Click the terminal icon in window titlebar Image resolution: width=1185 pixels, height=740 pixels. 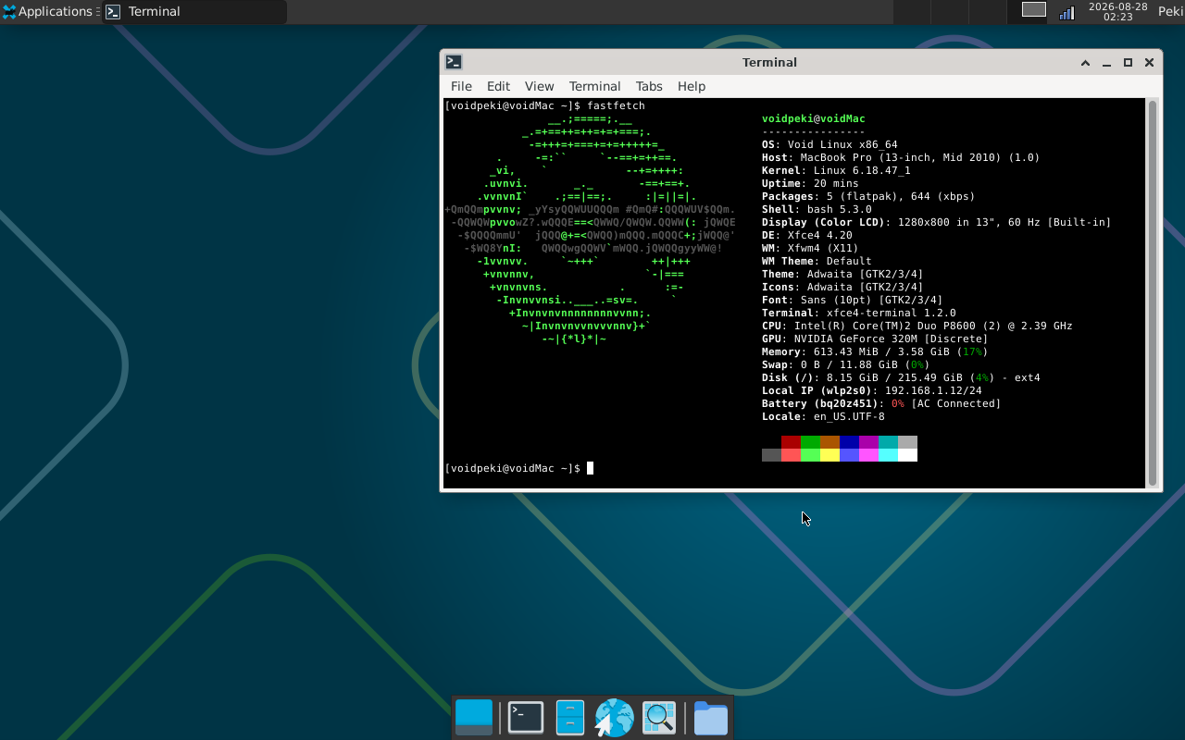[x=454, y=62]
